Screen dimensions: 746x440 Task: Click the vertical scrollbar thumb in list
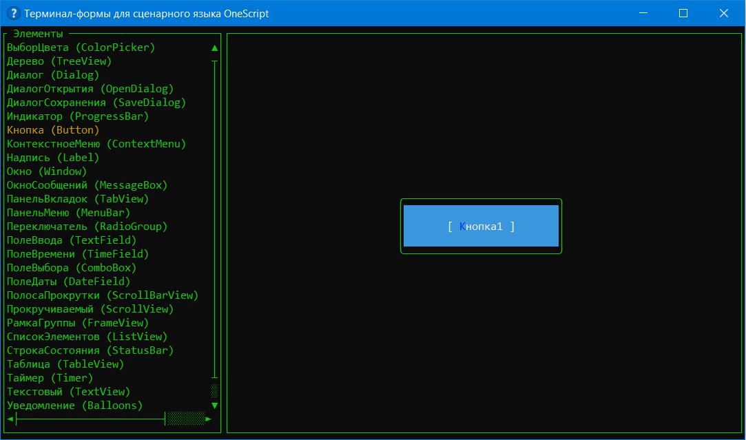click(215, 391)
